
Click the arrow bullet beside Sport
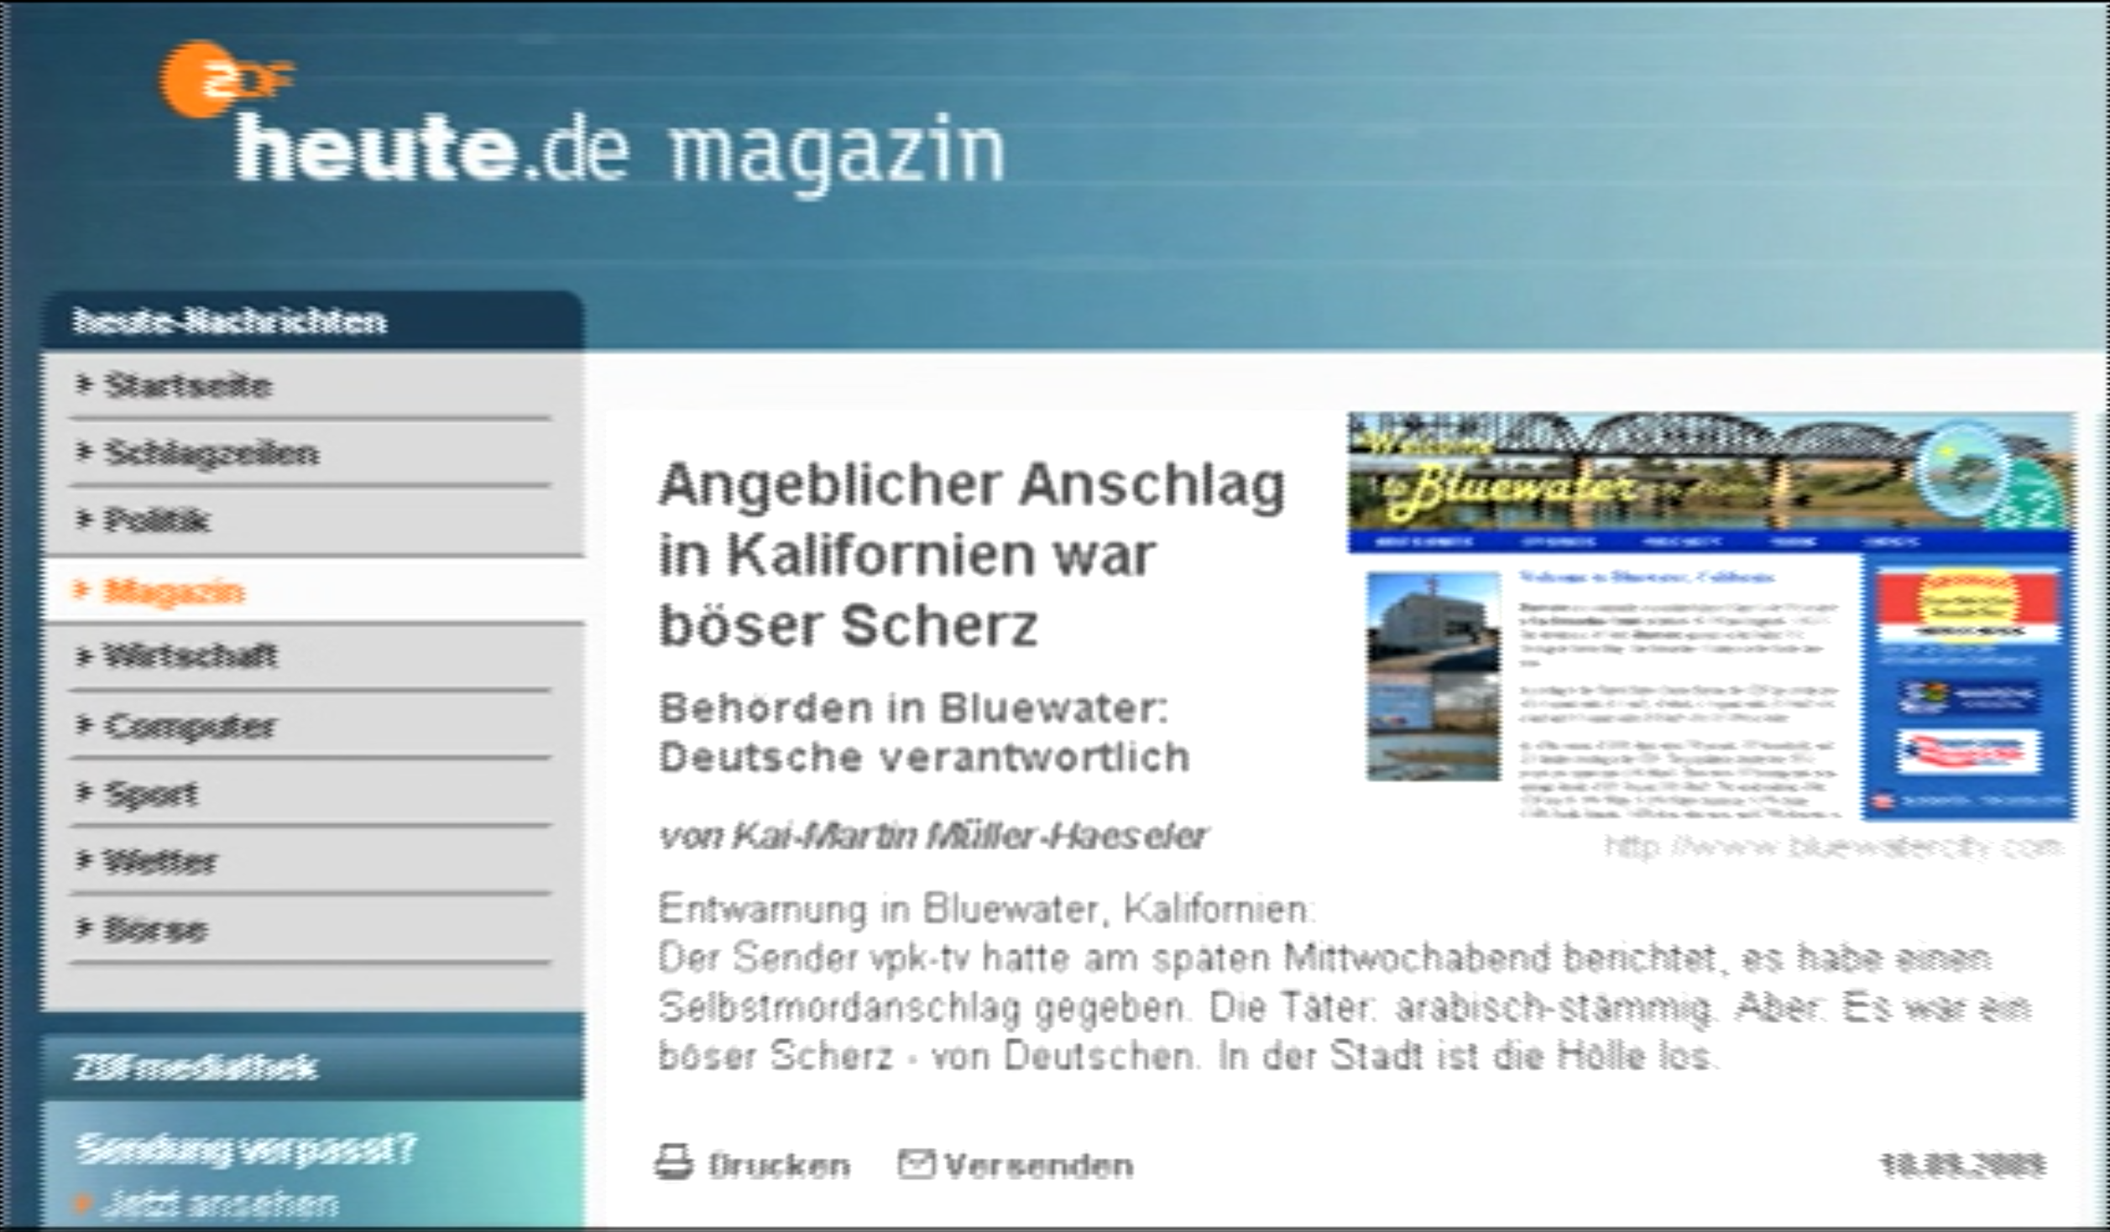[x=83, y=791]
